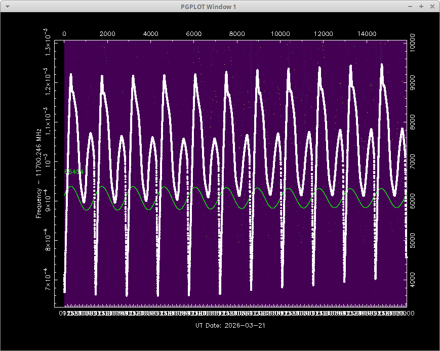Click top axis tick label 2000
This screenshot has width=440, height=351.
coord(107,34)
